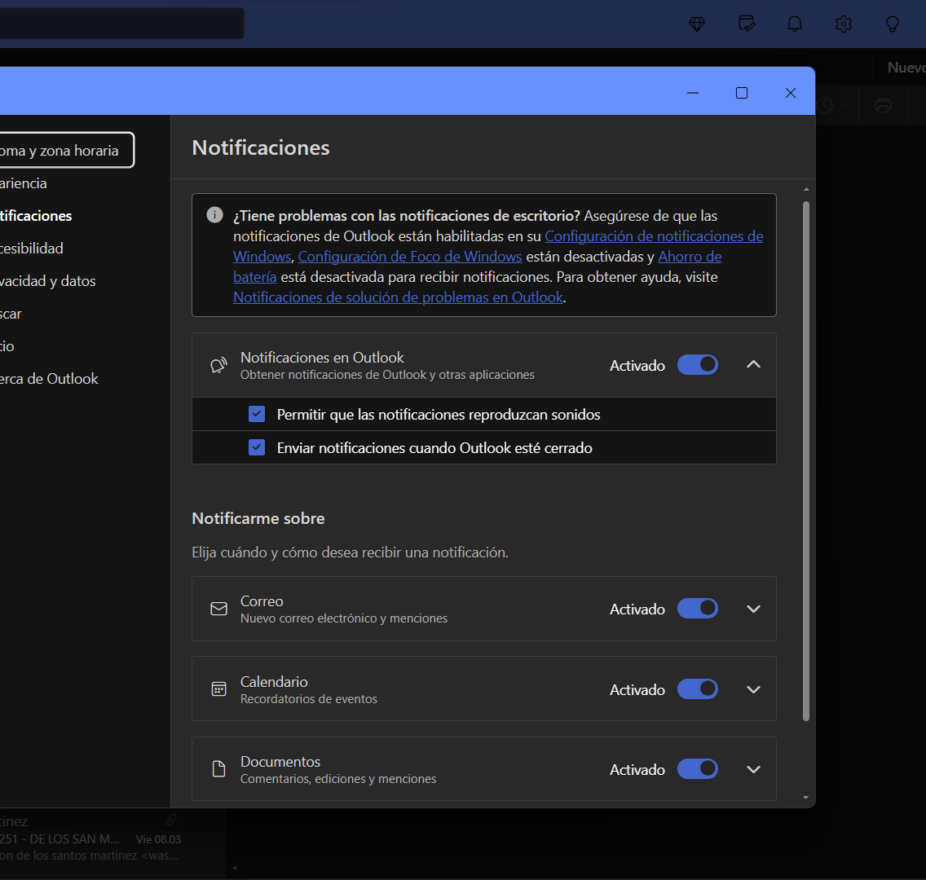Click the envelope icon in the Correo row

[x=218, y=609]
